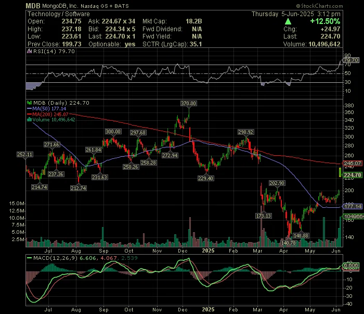The width and height of the screenshot is (364, 314).
Task: Click the volume bars icon in the legend
Action: pyautogui.click(x=29, y=120)
